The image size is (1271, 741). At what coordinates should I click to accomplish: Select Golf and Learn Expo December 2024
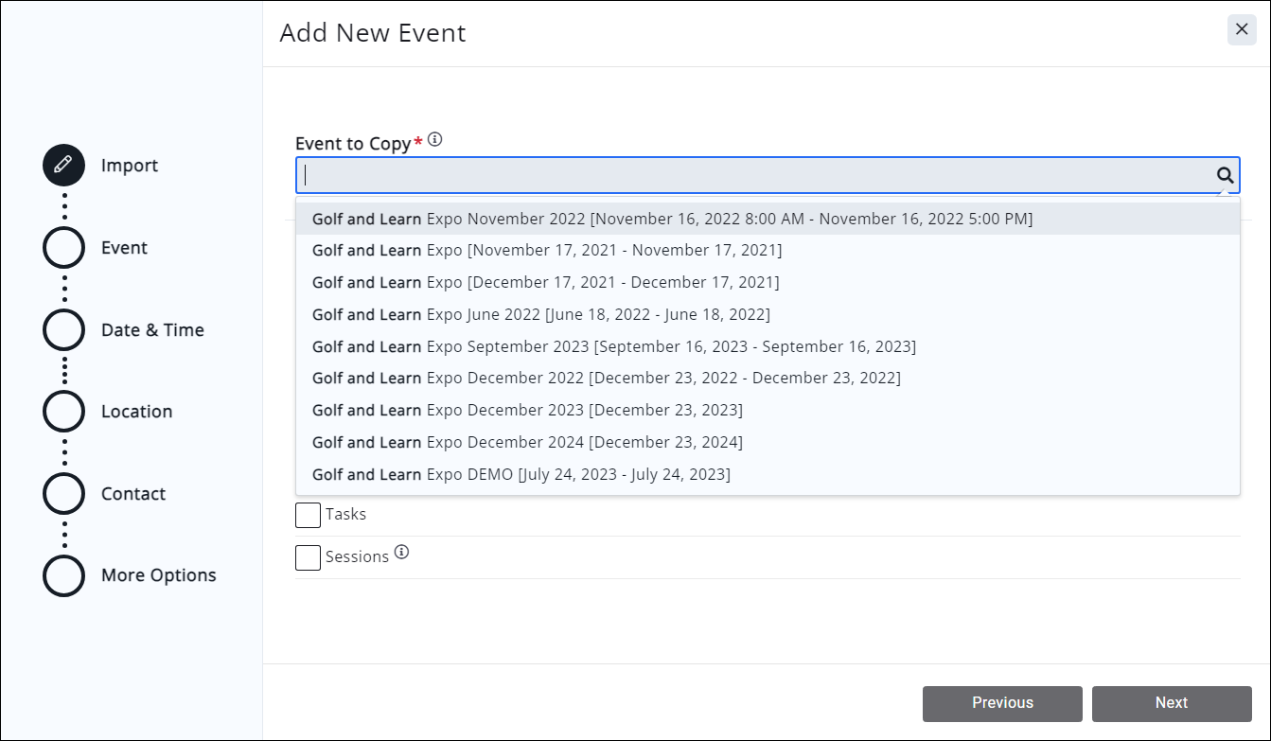pyautogui.click(x=527, y=442)
